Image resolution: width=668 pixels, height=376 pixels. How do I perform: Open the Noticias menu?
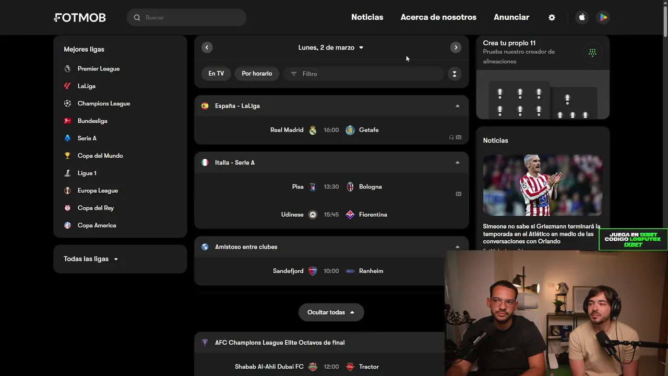(x=367, y=17)
